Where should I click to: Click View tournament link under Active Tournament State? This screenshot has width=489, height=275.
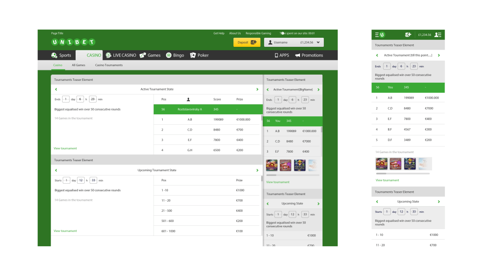[x=65, y=148]
